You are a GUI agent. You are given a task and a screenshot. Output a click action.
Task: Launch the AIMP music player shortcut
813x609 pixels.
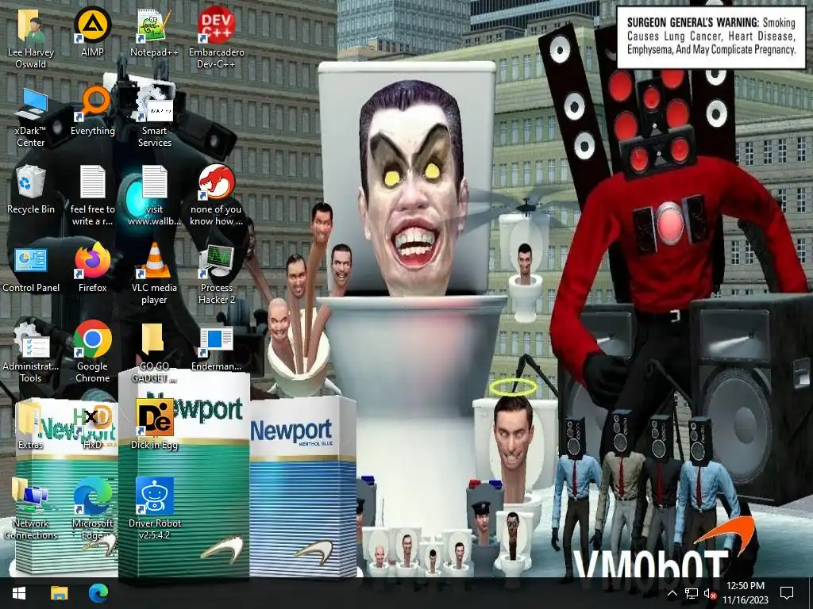(x=92, y=32)
